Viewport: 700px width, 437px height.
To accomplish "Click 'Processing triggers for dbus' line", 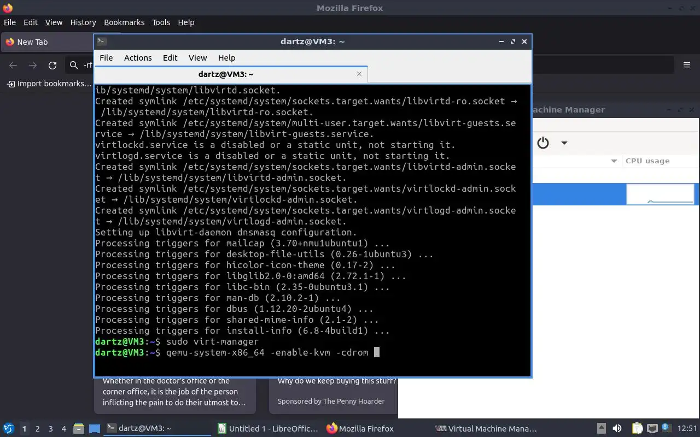I will (x=234, y=309).
